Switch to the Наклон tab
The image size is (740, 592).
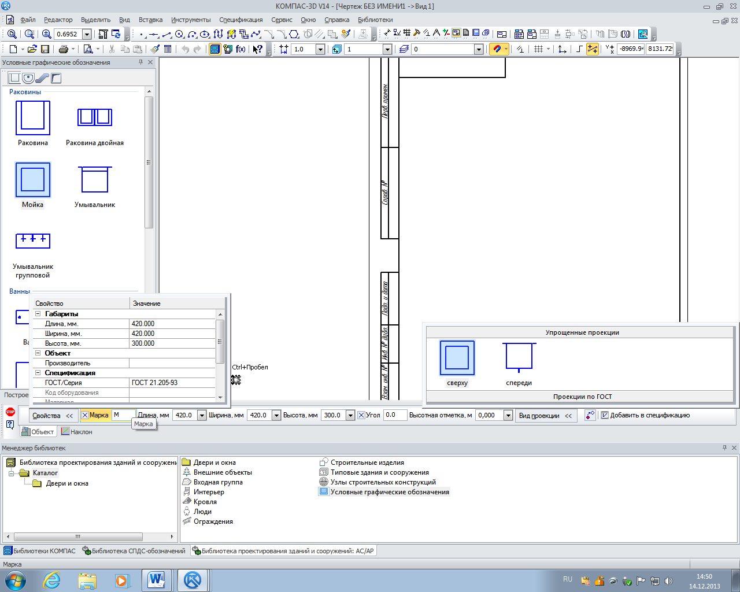click(77, 432)
